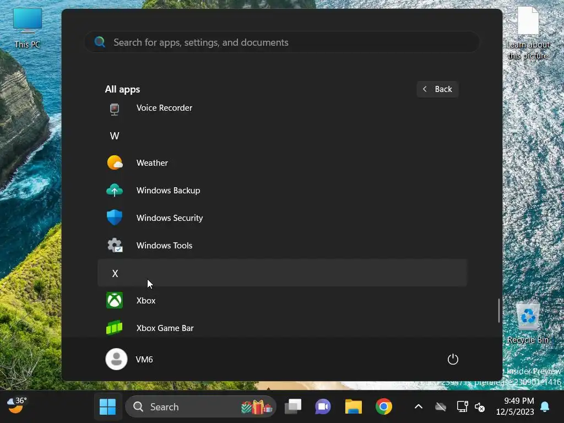This screenshot has height=423, width=564.
Task: Open Windows Tools gear icon
Action: (115, 245)
